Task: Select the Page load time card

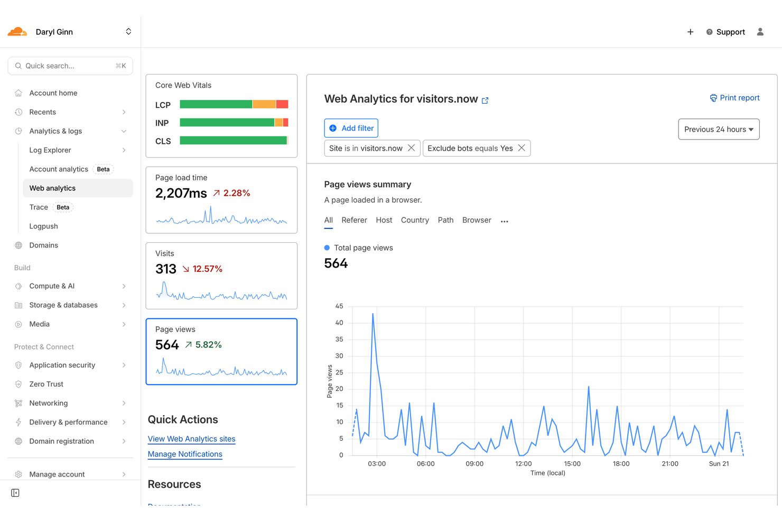Action: tap(221, 200)
